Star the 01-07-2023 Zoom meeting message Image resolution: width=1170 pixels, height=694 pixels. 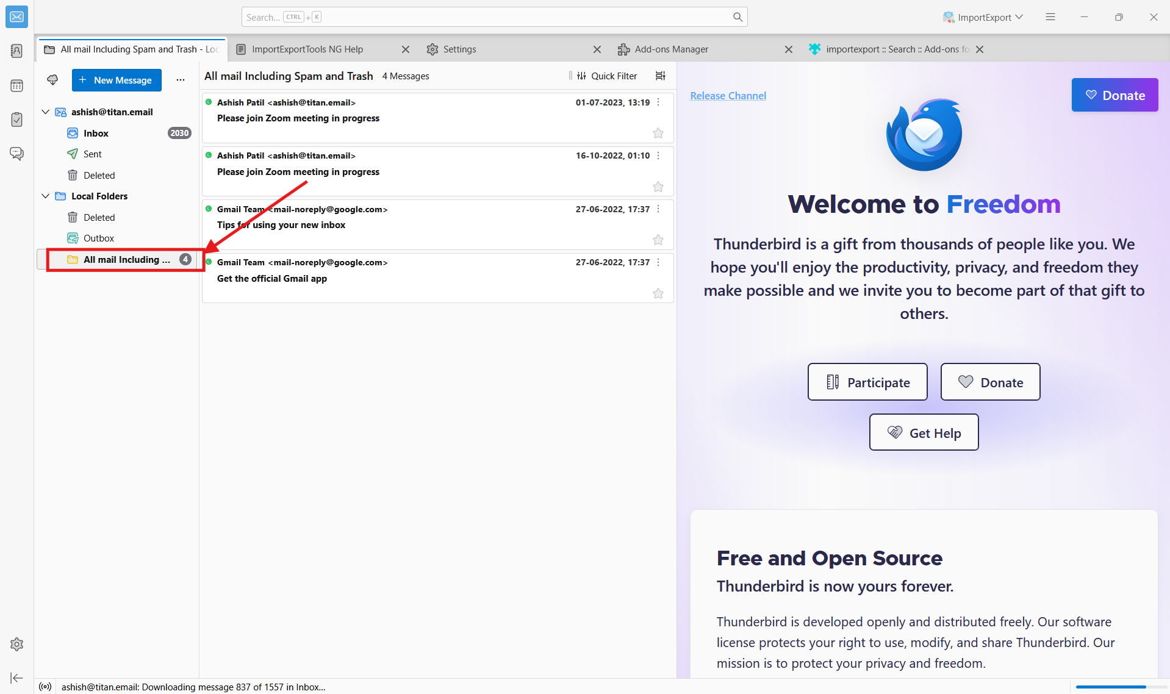tap(658, 133)
